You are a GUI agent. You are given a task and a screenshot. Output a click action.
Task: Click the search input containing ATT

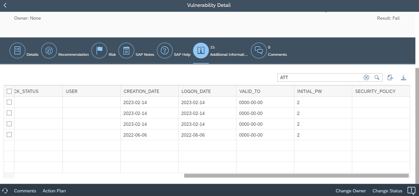[319, 77]
